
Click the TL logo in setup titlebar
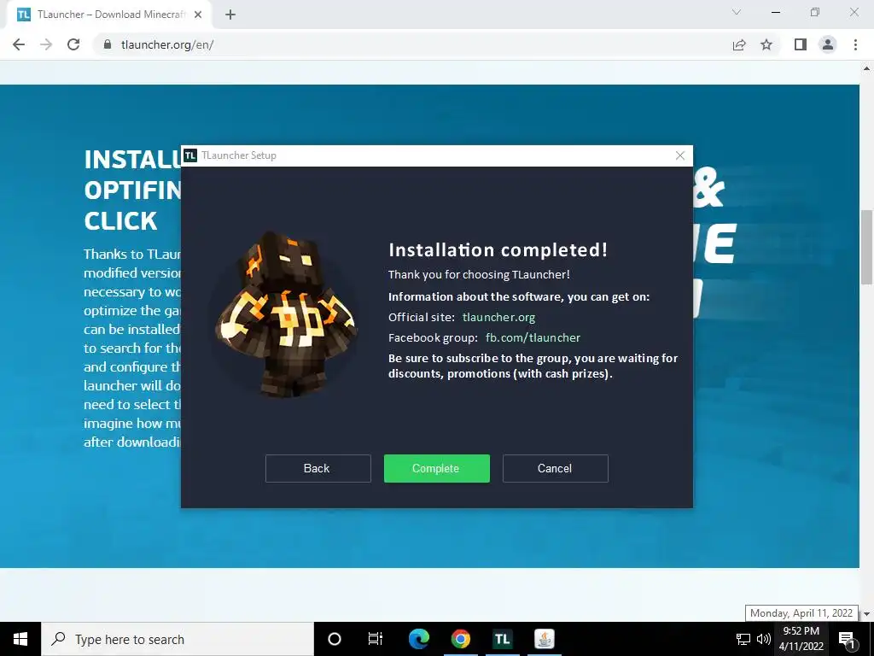pyautogui.click(x=190, y=155)
